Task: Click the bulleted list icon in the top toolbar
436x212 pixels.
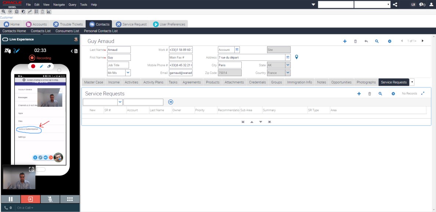Action: 36,12
